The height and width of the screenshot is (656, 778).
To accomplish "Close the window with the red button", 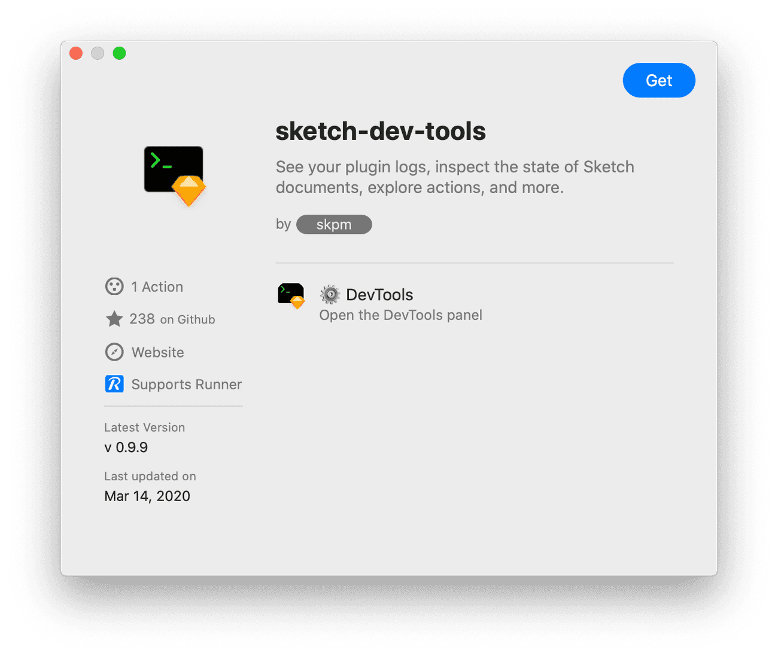I will pos(76,53).
